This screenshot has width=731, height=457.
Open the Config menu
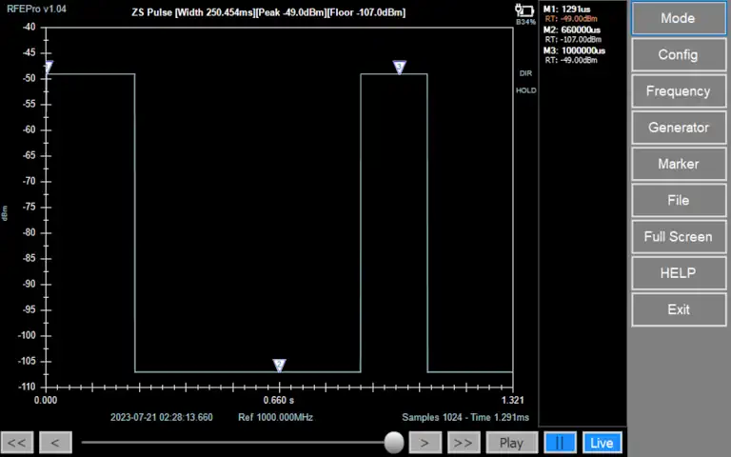pos(678,54)
